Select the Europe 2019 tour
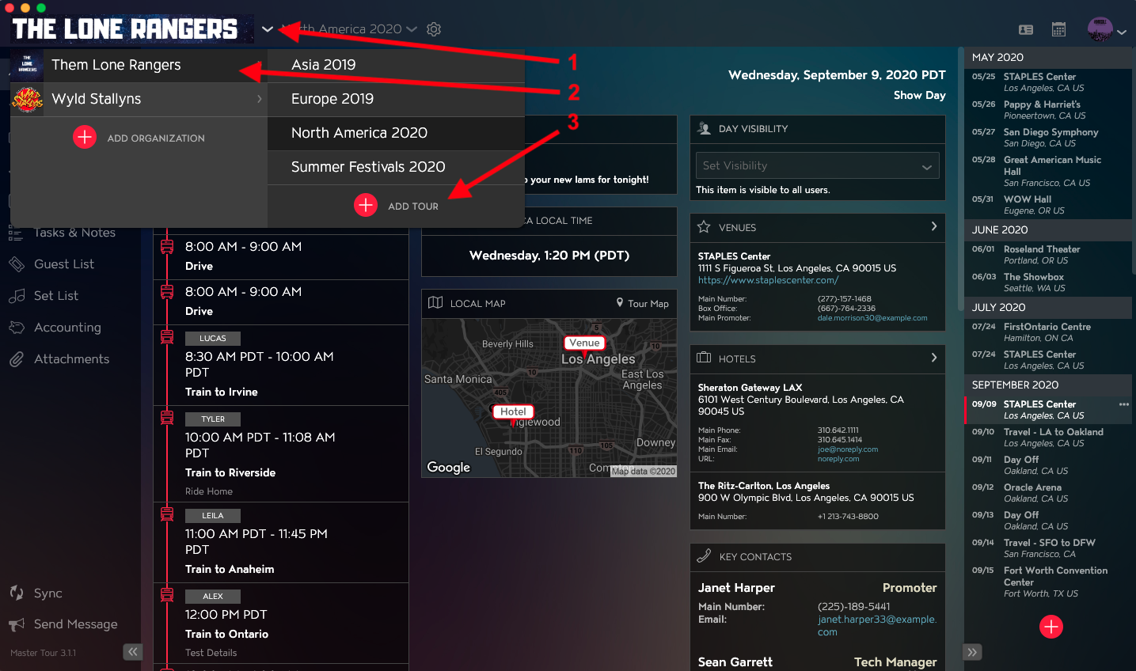This screenshot has height=671, width=1136. point(396,99)
